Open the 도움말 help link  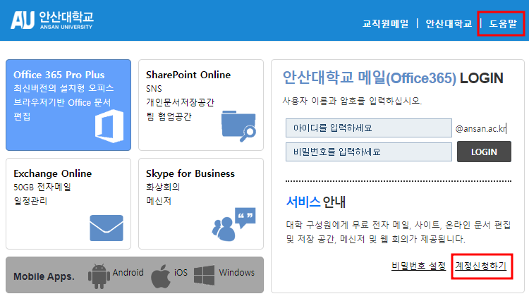(x=503, y=23)
